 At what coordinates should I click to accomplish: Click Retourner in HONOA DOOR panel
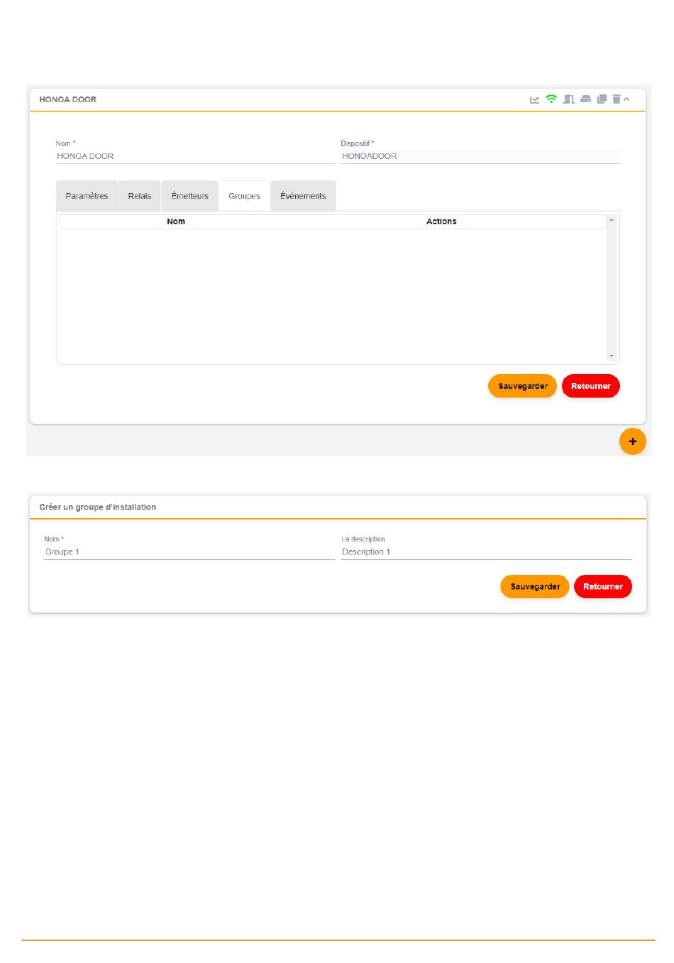(591, 386)
